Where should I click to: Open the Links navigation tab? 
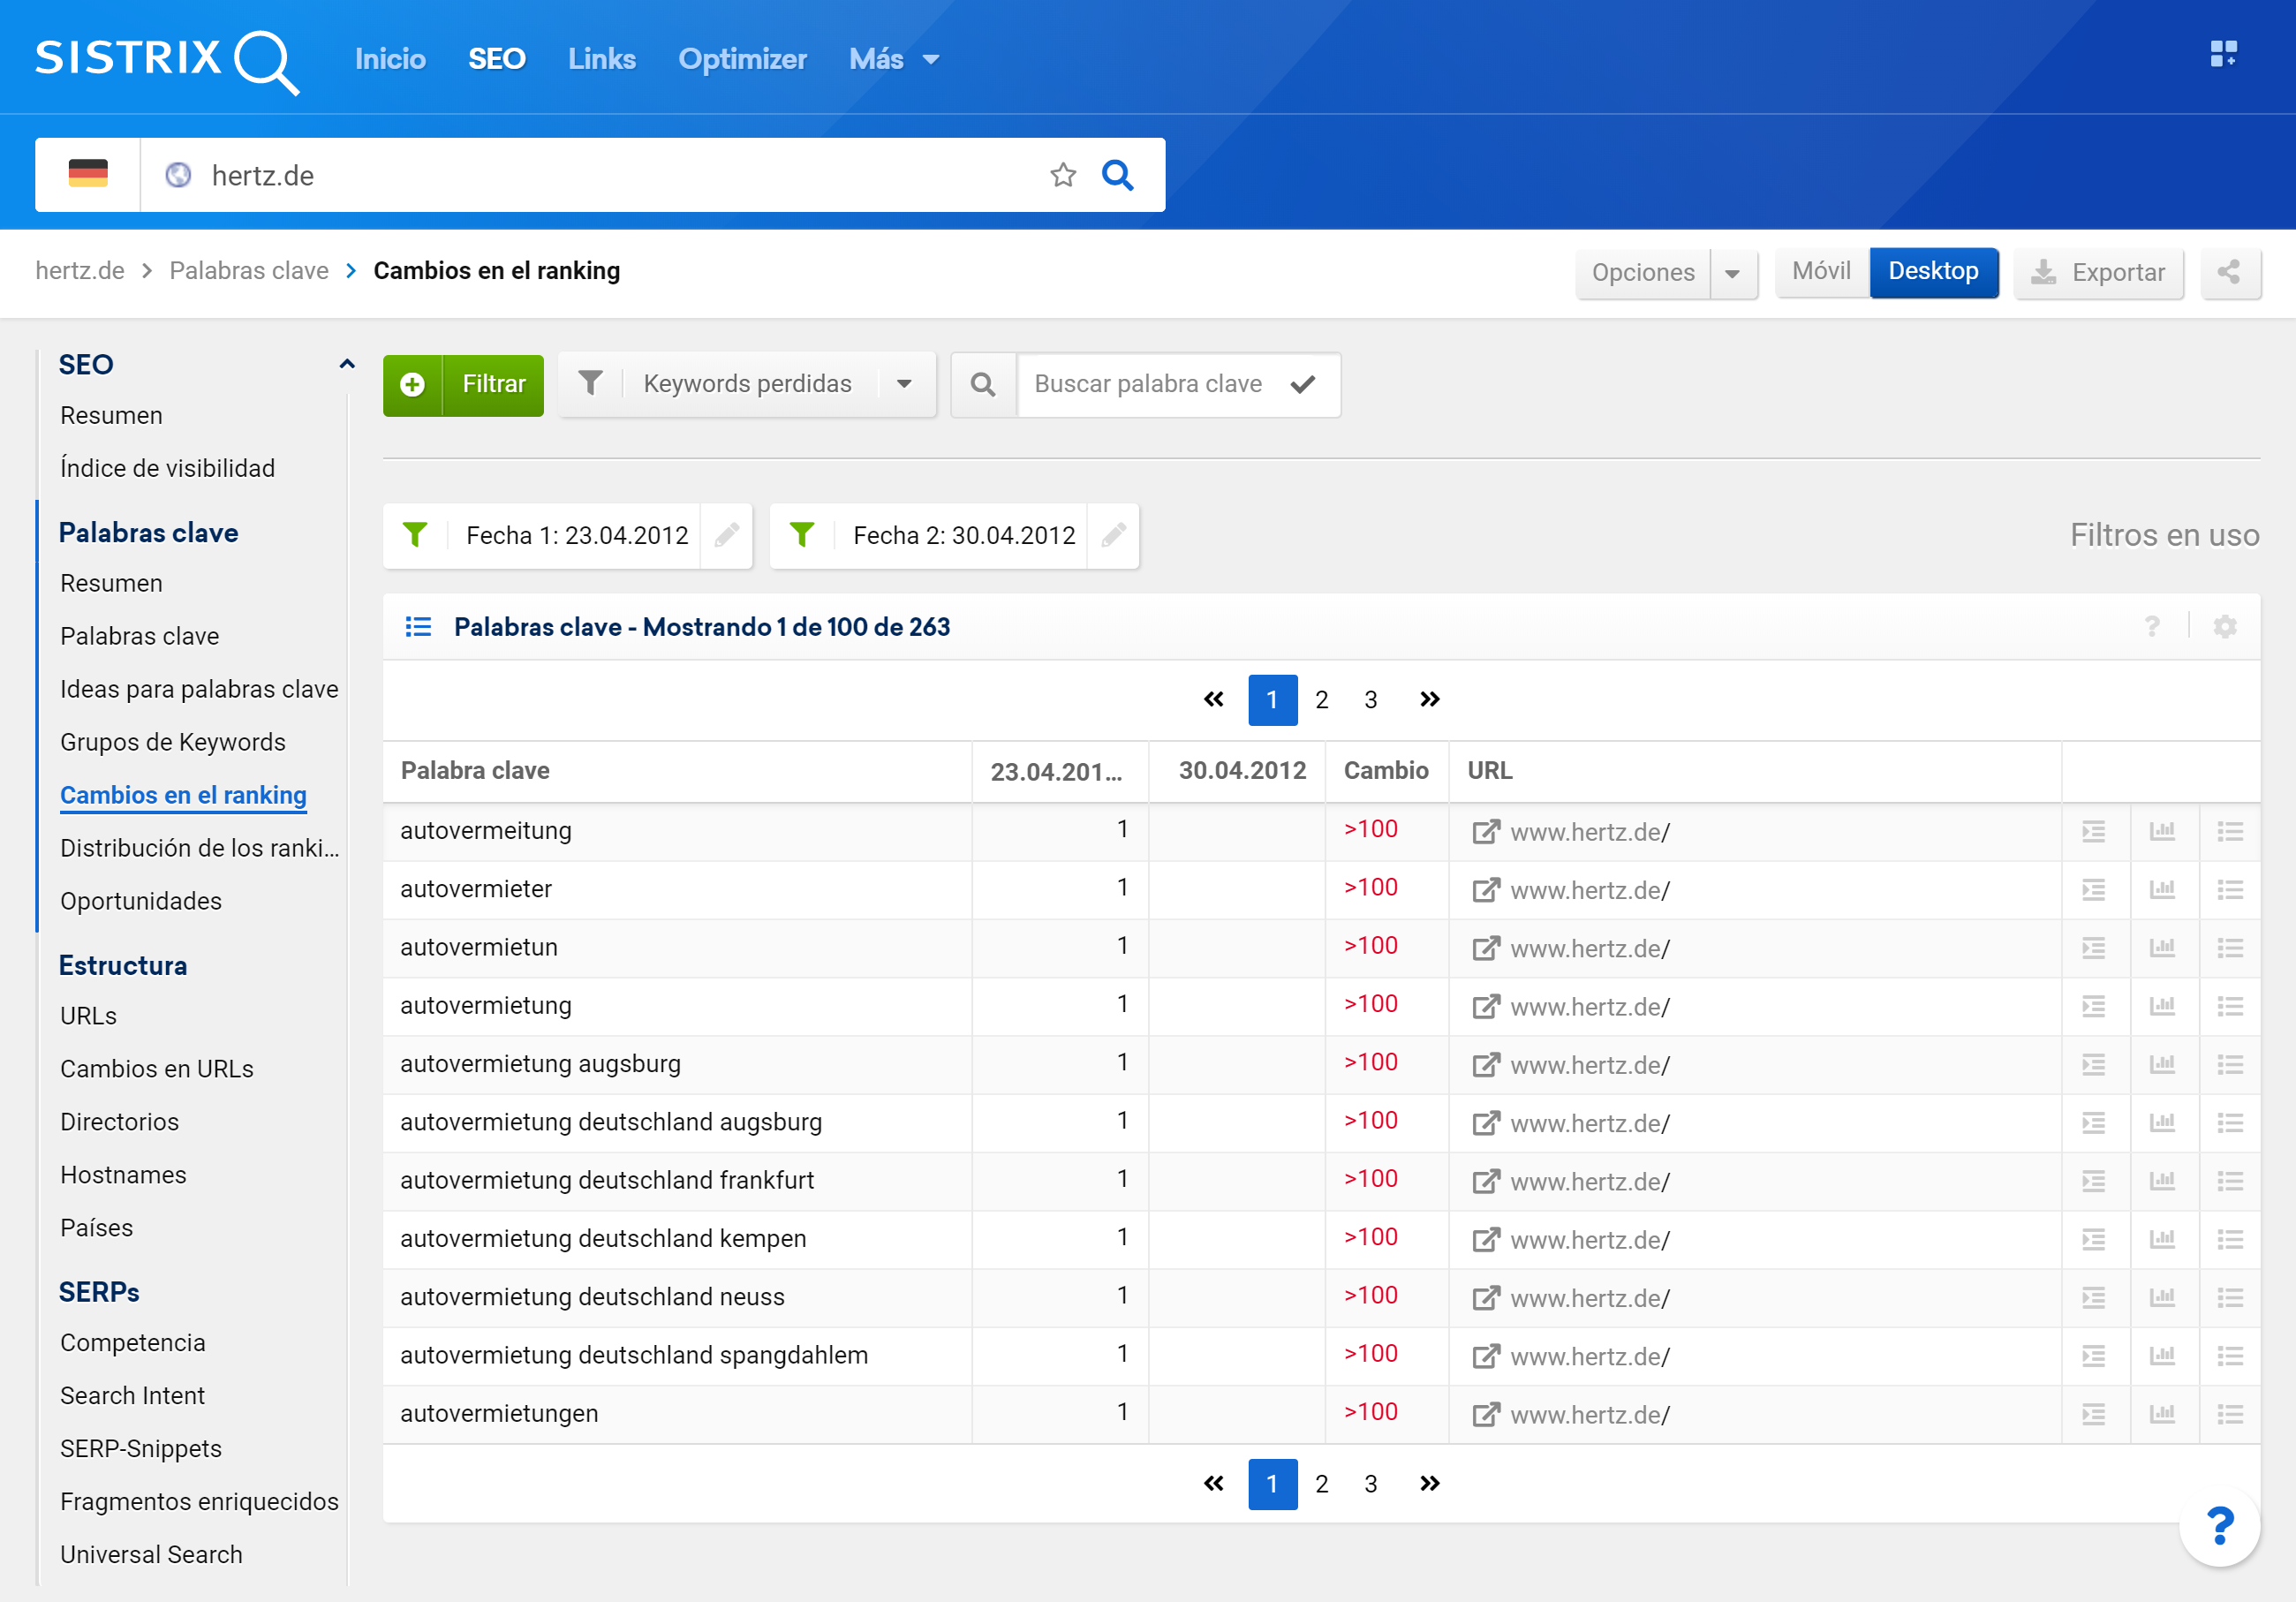point(601,59)
